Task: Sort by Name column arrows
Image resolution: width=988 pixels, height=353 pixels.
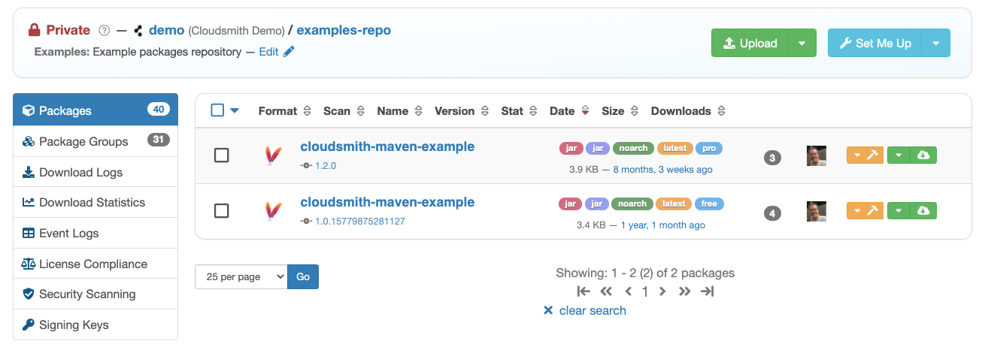Action: (418, 111)
